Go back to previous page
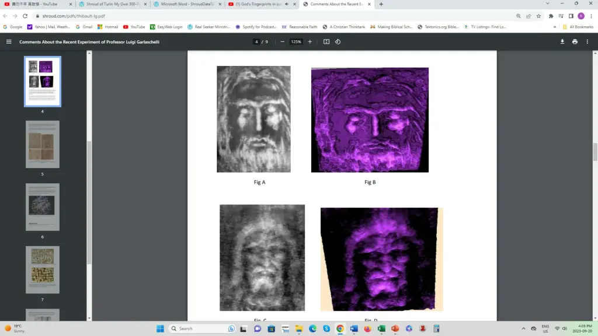 click(x=5, y=16)
